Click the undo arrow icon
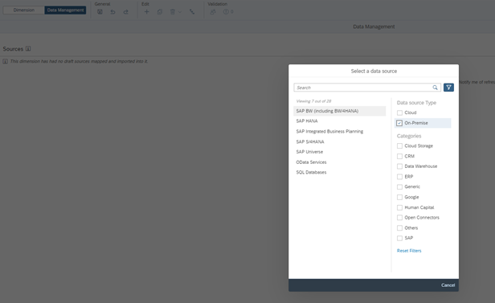This screenshot has height=303, width=495. pyautogui.click(x=112, y=12)
